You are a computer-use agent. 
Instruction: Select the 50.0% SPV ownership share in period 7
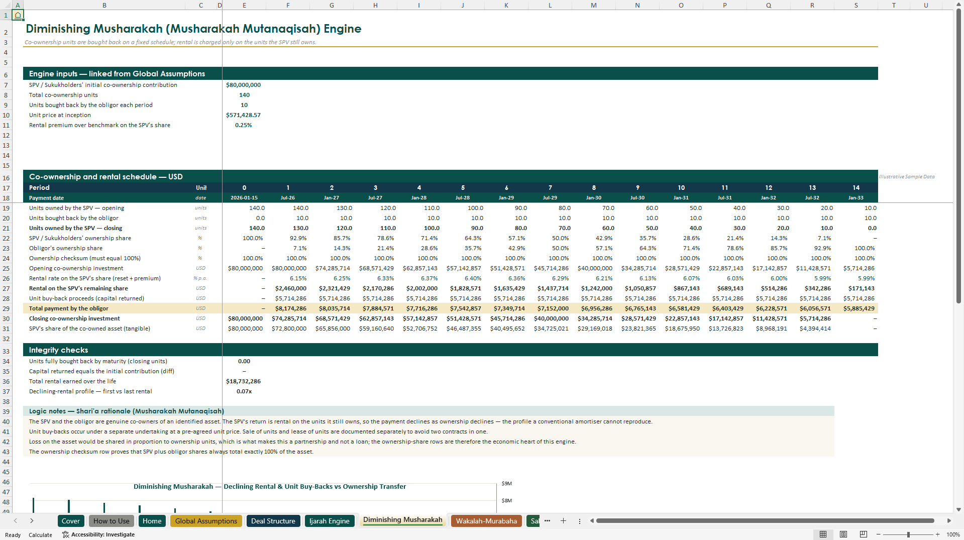(550, 238)
